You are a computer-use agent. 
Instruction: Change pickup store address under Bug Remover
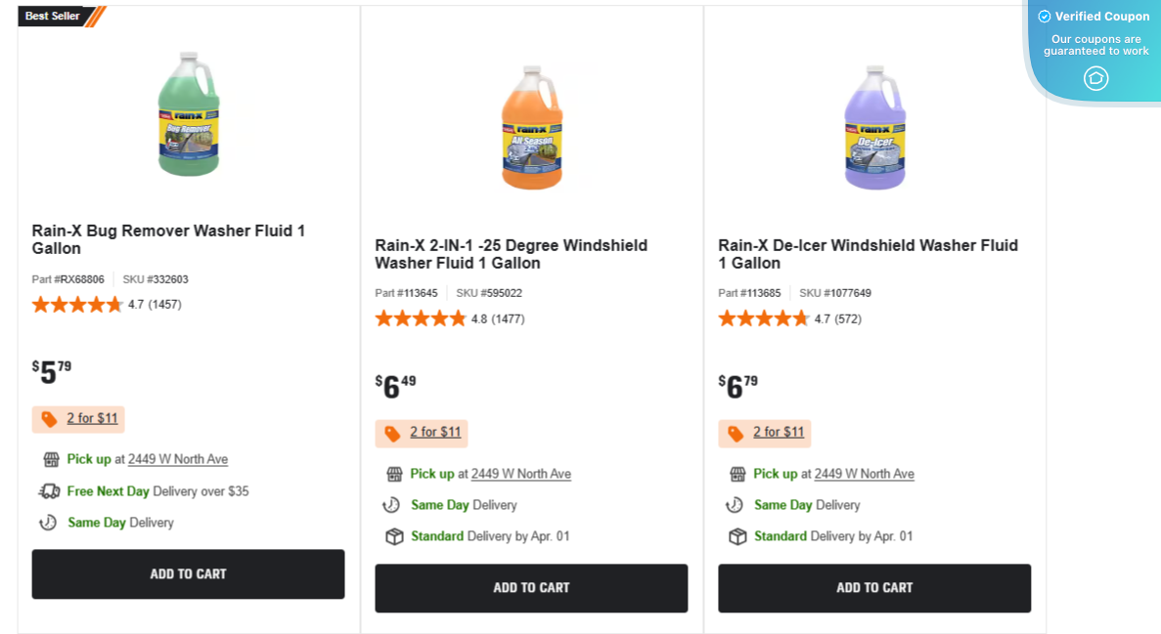click(x=177, y=459)
